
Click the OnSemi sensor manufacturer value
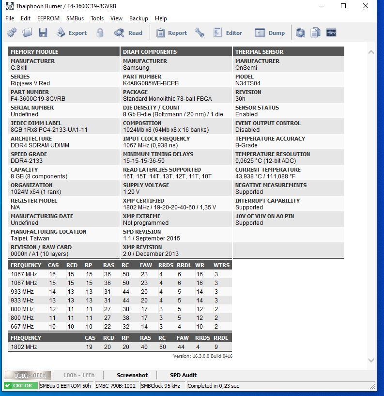(x=246, y=68)
